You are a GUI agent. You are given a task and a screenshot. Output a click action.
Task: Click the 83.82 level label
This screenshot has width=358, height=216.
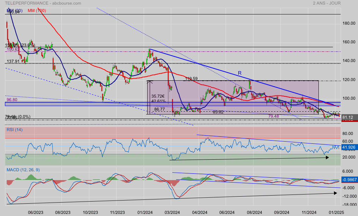point(218,112)
